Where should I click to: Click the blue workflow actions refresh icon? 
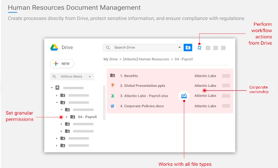point(199,48)
